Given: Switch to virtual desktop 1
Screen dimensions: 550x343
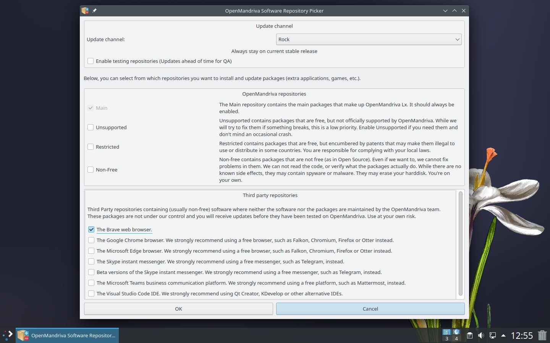Looking at the screenshot, I should point(446,332).
